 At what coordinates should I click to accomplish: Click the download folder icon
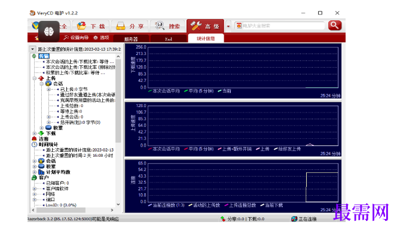pos(81,26)
